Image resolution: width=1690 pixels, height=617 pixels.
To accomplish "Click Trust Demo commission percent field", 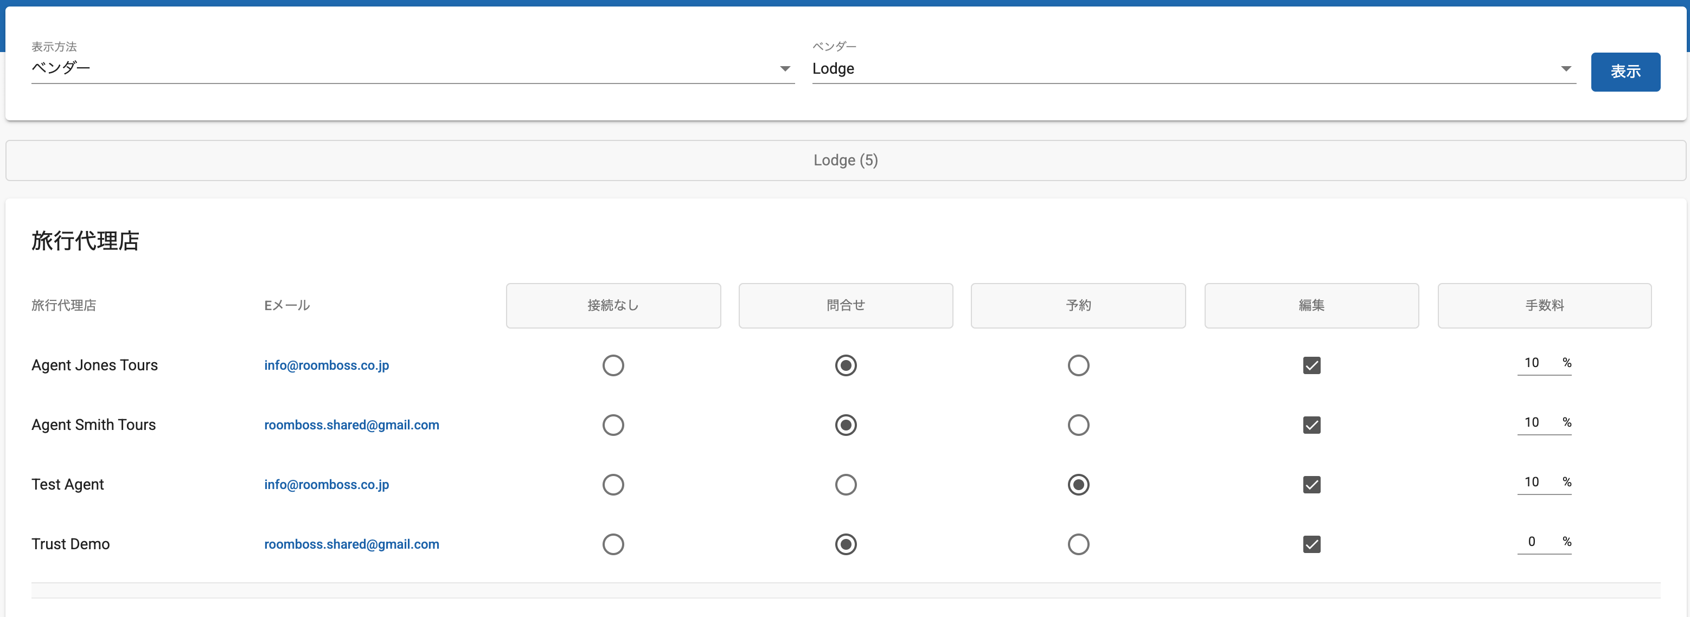I will click(1532, 542).
